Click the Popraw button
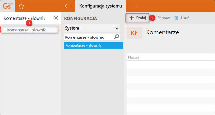This screenshot has width=215, height=115. [163, 18]
